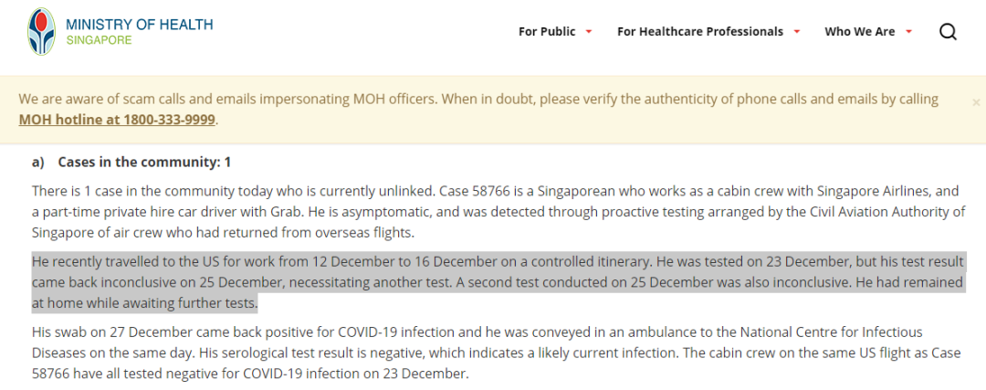This screenshot has width=986, height=390.
Task: Expand the For Public dropdown arrow
Action: click(x=589, y=32)
